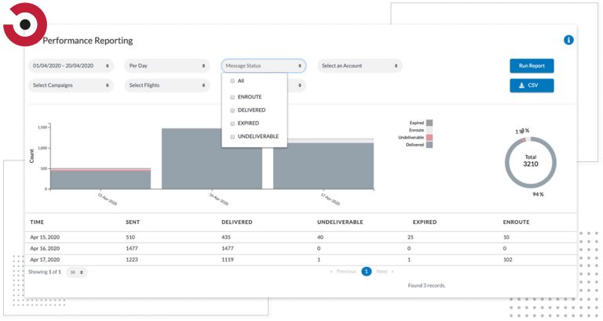Sort by the TIME column header

[x=37, y=222]
